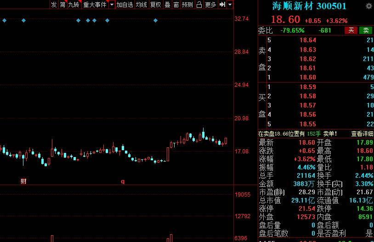This screenshot has width=374, height=242.
Task: Click the 窗 window button
Action: (x=176, y=5)
